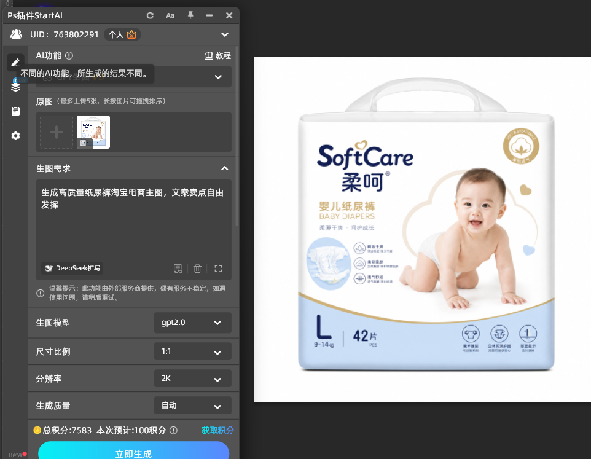The height and width of the screenshot is (459, 591).
Task: Click the 总积分:7583 points text
Action: [67, 430]
